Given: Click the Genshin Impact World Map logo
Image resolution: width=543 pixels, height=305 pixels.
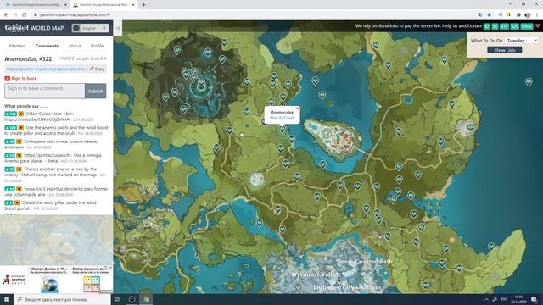Looking at the screenshot, I should [x=34, y=28].
